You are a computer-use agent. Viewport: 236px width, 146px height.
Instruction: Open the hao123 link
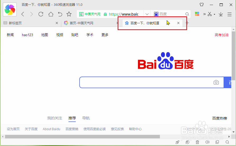click(27, 35)
